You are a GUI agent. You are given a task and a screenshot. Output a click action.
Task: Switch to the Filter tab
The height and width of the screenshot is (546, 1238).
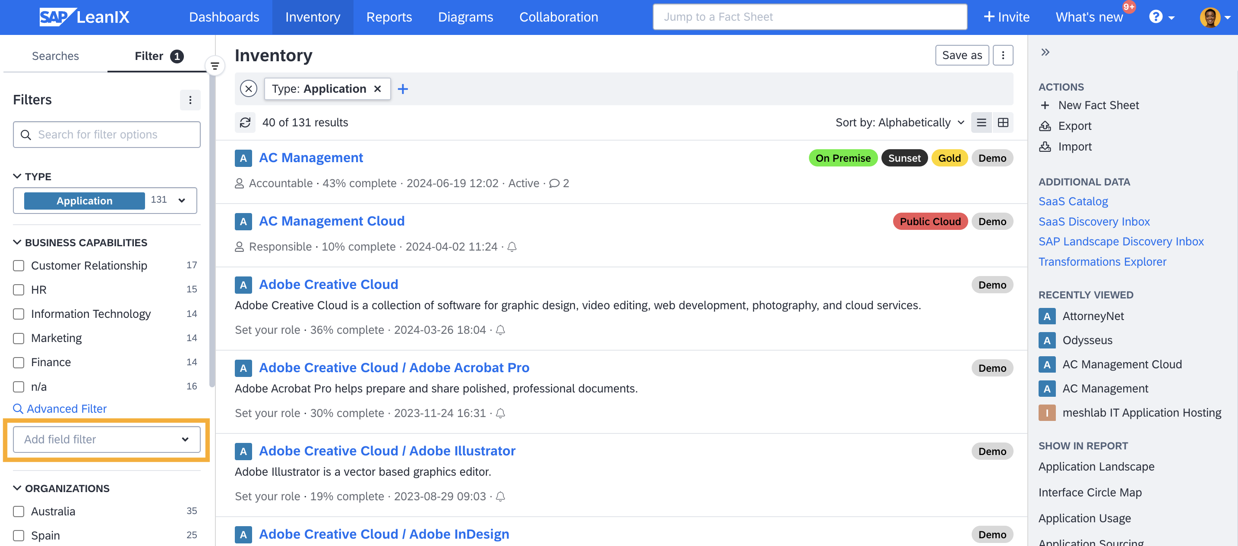158,56
